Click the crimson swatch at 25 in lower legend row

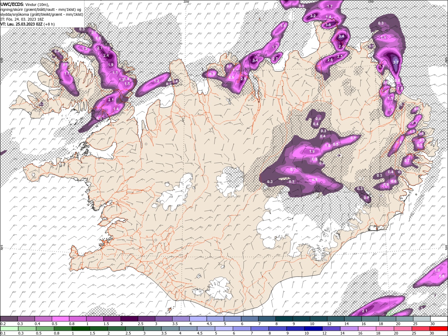[420, 329]
